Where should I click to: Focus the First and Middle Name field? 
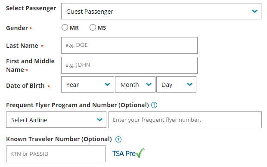(x=130, y=65)
